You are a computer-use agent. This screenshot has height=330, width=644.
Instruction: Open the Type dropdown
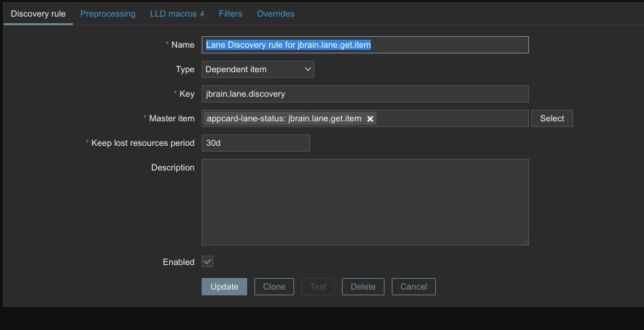257,69
